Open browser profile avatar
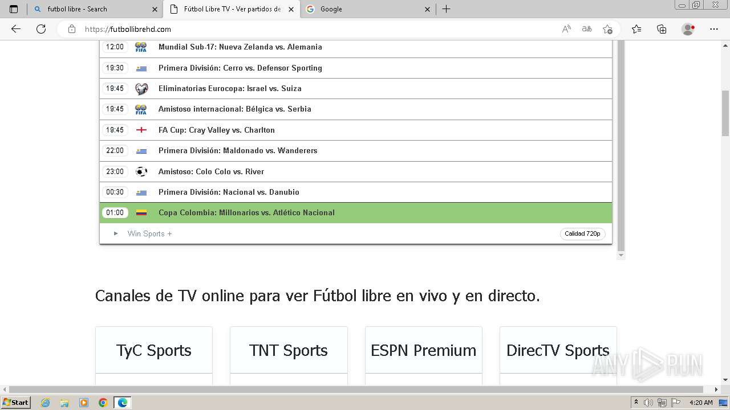 point(688,29)
